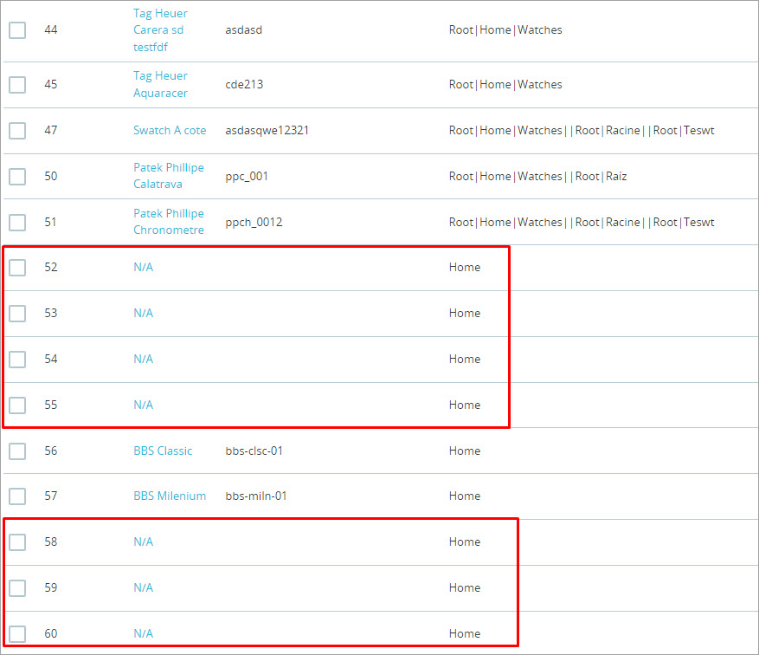The height and width of the screenshot is (655, 759).
Task: Open the BBS Classic product link
Action: (x=163, y=451)
